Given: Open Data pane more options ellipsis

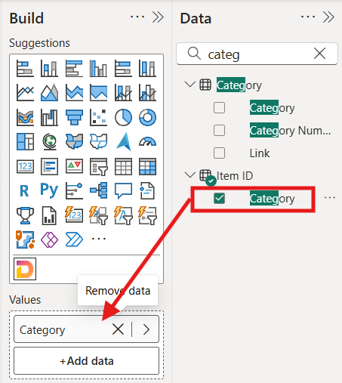Looking at the screenshot, I should pyautogui.click(x=308, y=17).
